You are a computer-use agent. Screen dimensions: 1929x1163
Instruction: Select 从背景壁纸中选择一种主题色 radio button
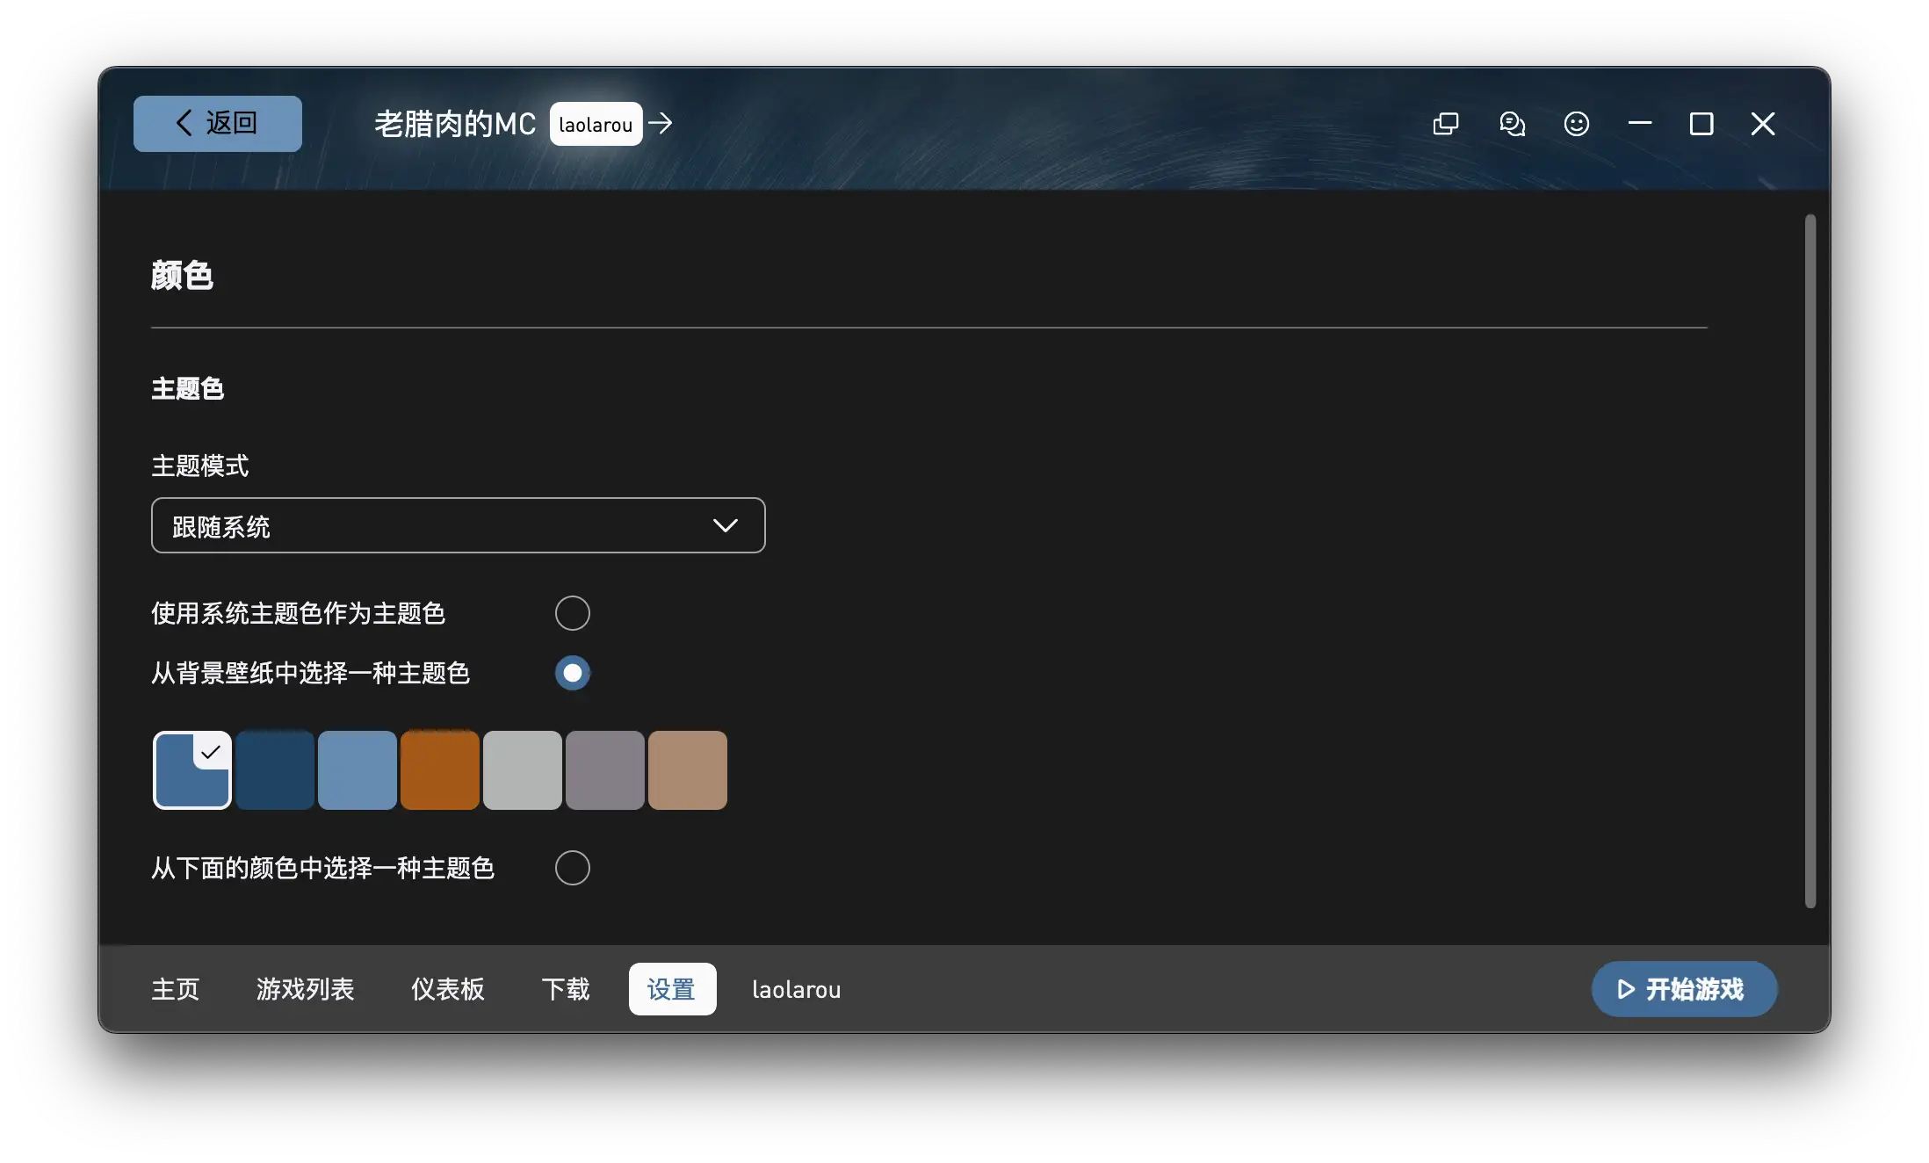tap(573, 673)
